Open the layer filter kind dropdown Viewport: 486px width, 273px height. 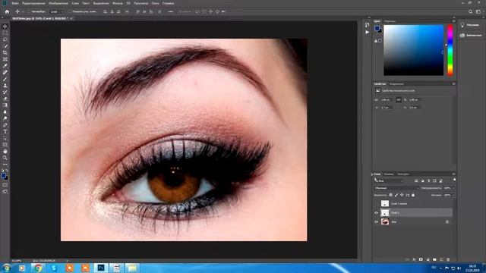pos(389,180)
